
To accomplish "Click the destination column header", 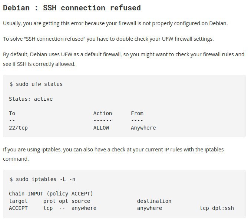I will 154,201.
